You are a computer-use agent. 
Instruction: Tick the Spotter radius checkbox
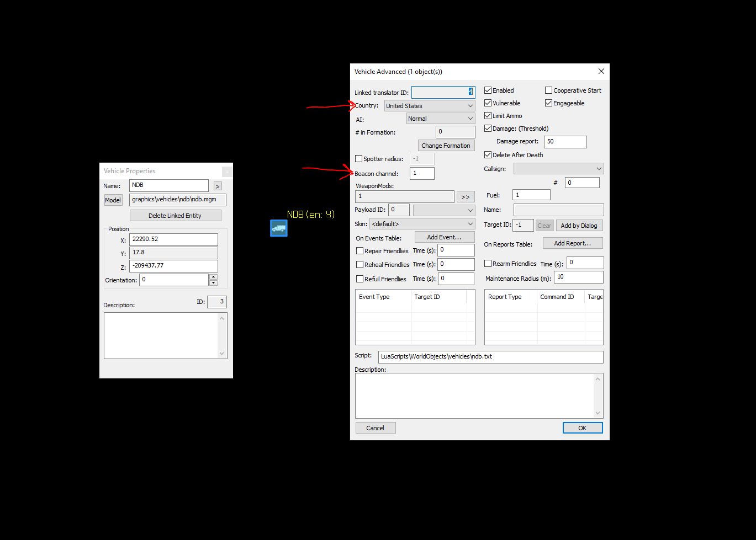(x=358, y=159)
